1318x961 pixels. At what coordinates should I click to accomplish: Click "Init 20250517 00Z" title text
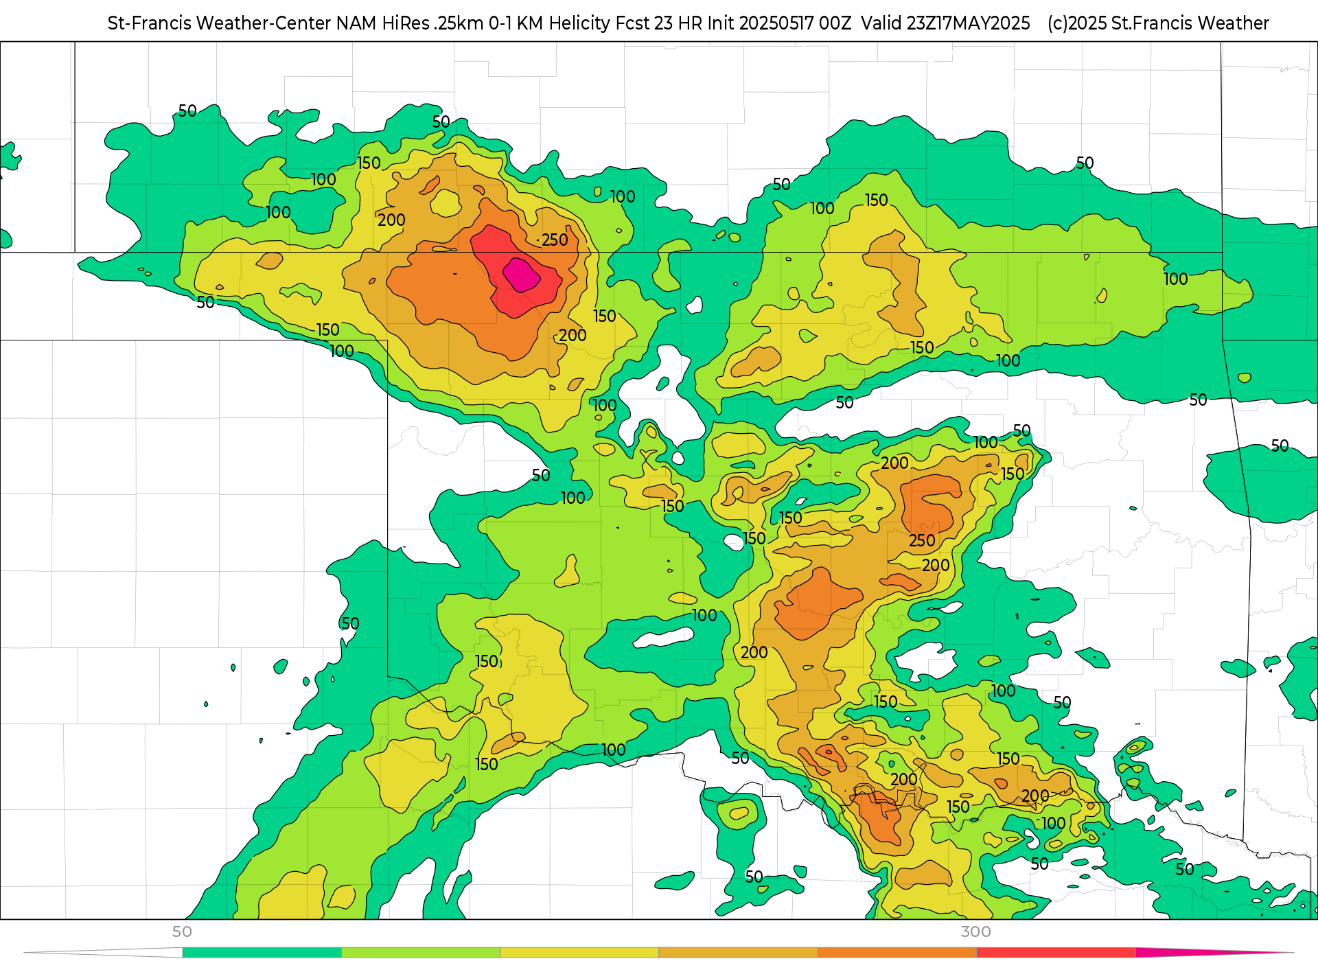coord(780,23)
